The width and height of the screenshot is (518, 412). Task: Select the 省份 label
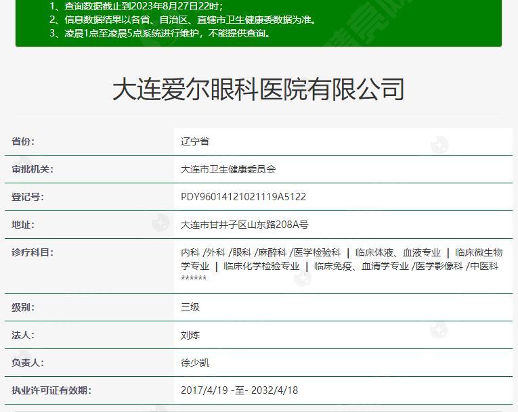coord(23,141)
